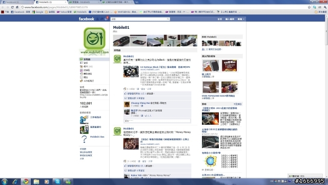
Task: Switch to the fourth browser tab
Action: pyautogui.click(x=117, y=2)
